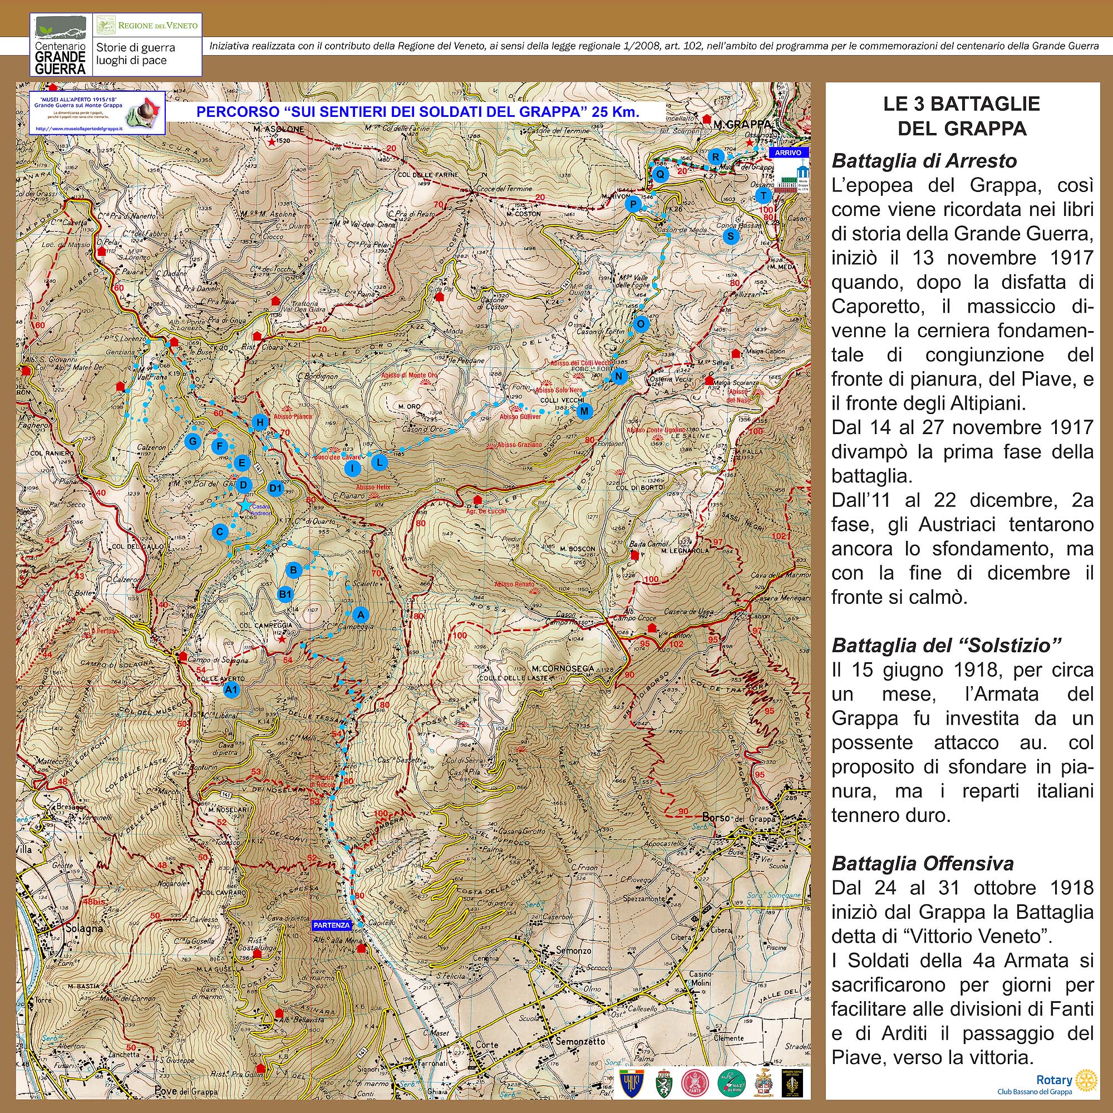
Task: Click waypoint marker A near Campeggia
Action: point(361,615)
